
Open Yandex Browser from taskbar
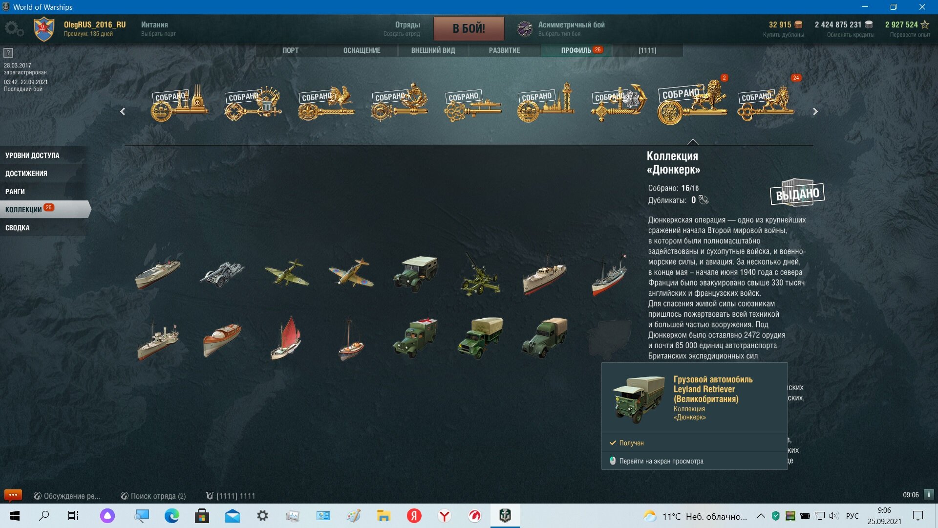444,516
